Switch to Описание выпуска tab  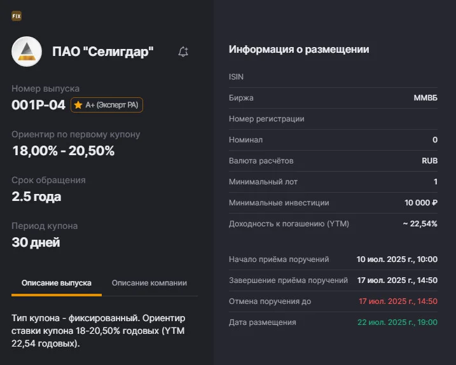[57, 283]
